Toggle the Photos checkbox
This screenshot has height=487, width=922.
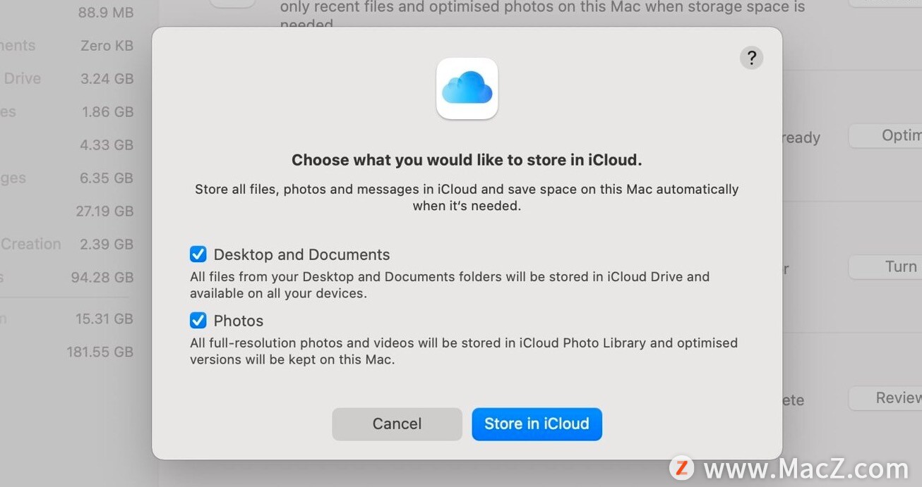(198, 321)
